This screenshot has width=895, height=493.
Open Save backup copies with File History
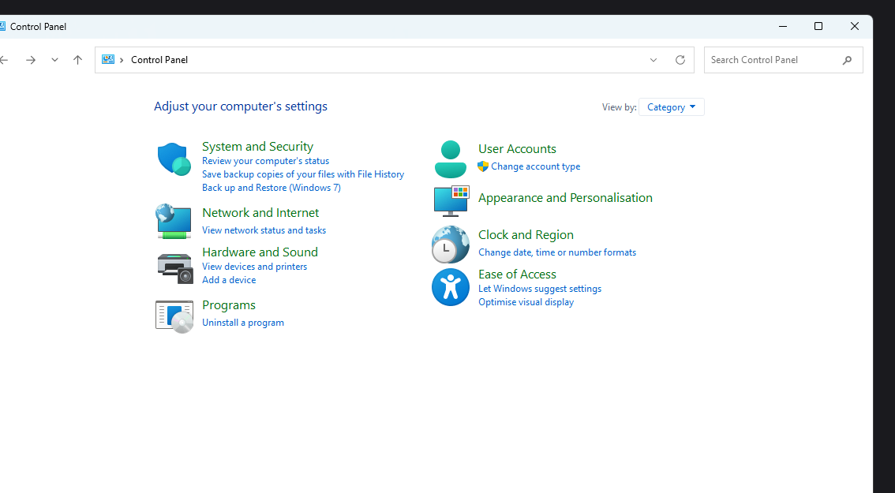point(303,174)
